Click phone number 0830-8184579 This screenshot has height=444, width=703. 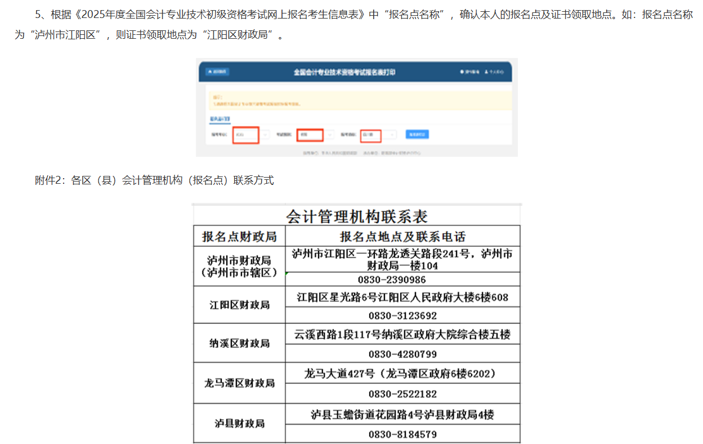coord(402,434)
